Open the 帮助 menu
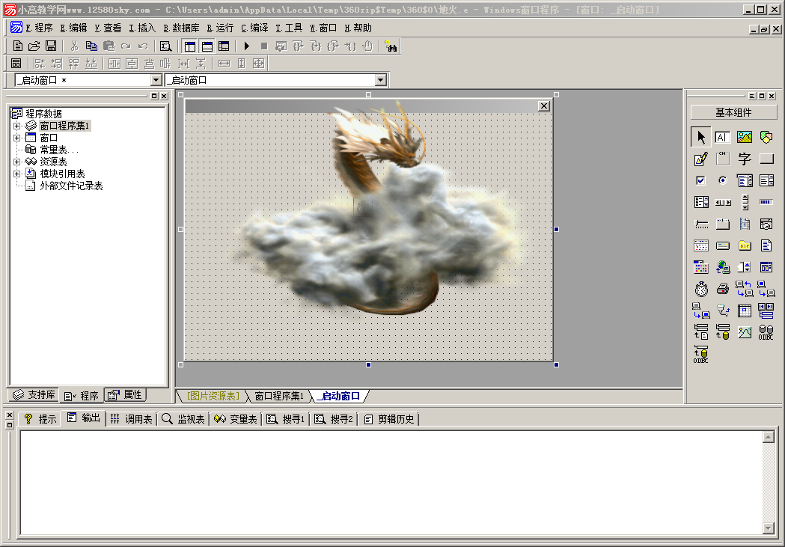The image size is (785, 547). (358, 28)
